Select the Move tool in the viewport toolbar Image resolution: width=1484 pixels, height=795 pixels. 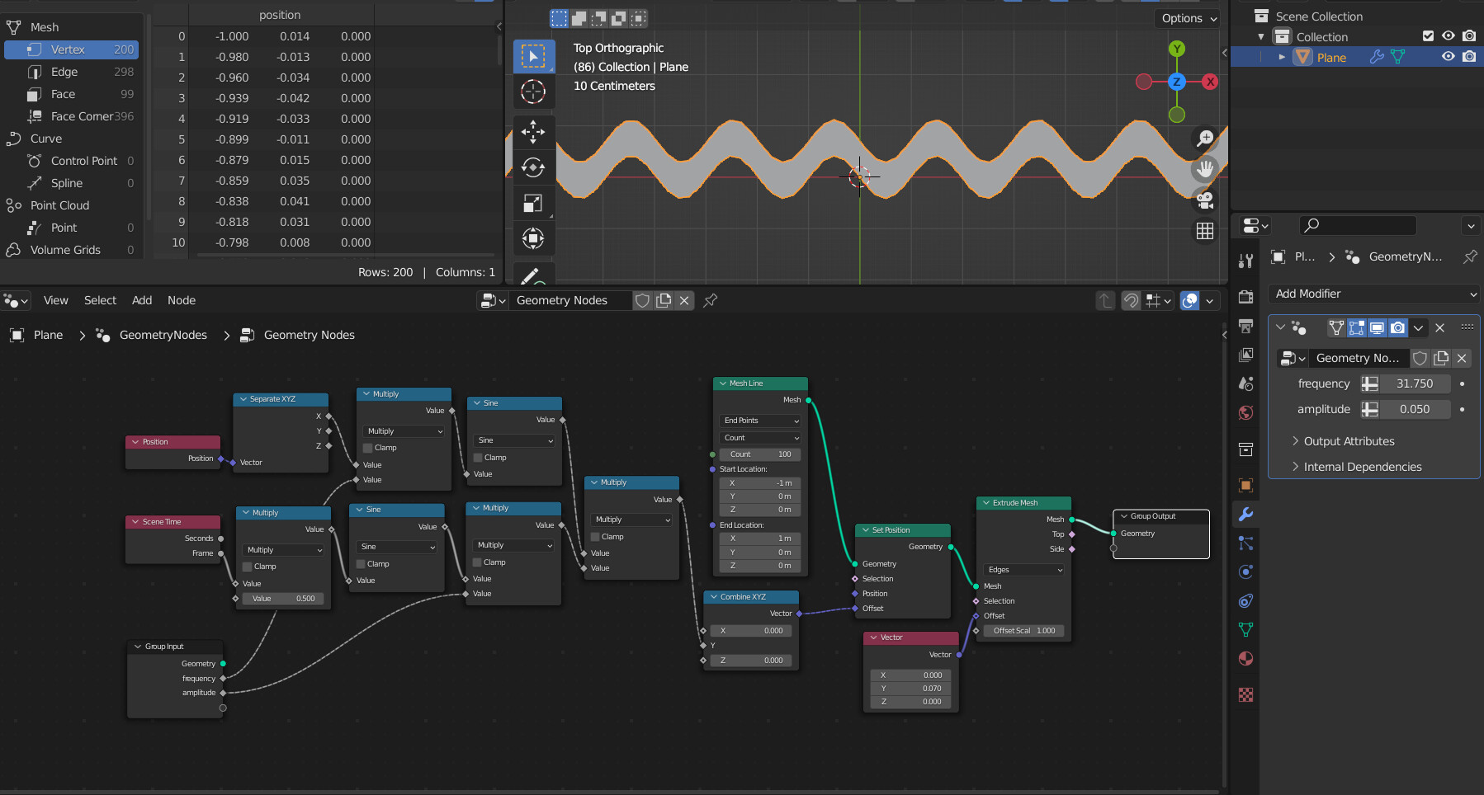534,132
